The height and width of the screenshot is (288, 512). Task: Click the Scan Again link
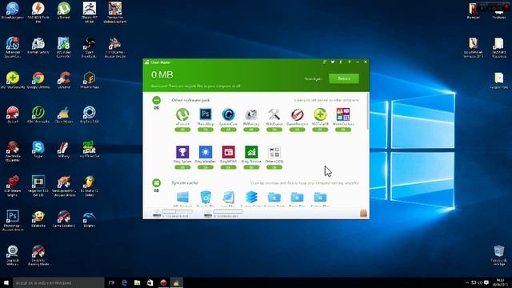pos(313,79)
